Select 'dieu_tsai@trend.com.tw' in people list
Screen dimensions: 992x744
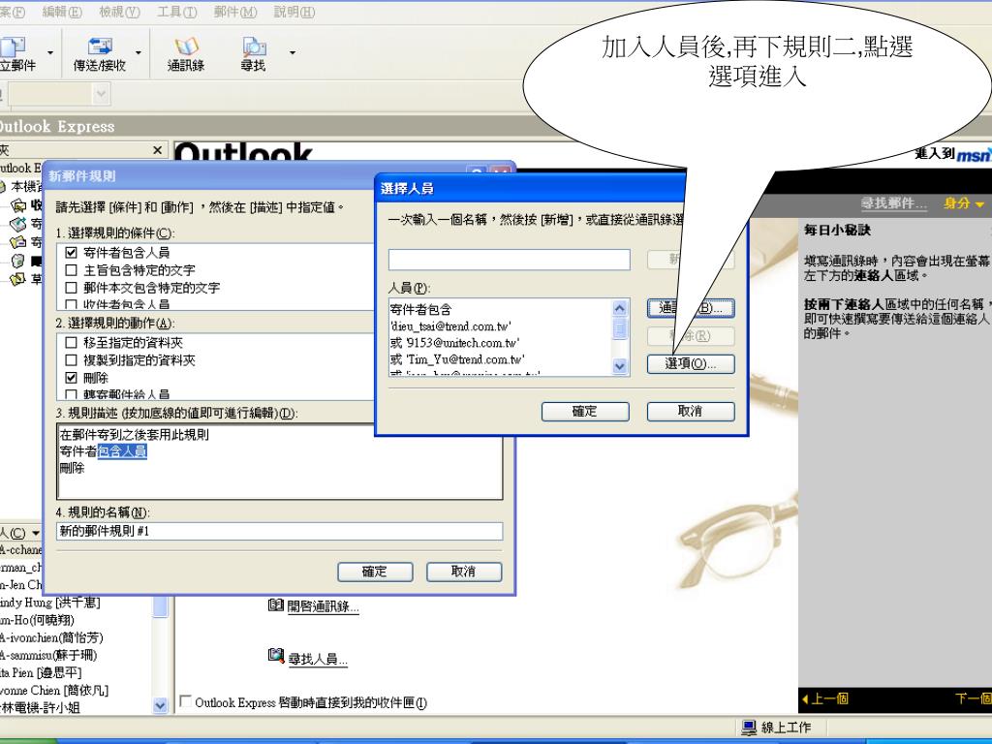tap(450, 326)
